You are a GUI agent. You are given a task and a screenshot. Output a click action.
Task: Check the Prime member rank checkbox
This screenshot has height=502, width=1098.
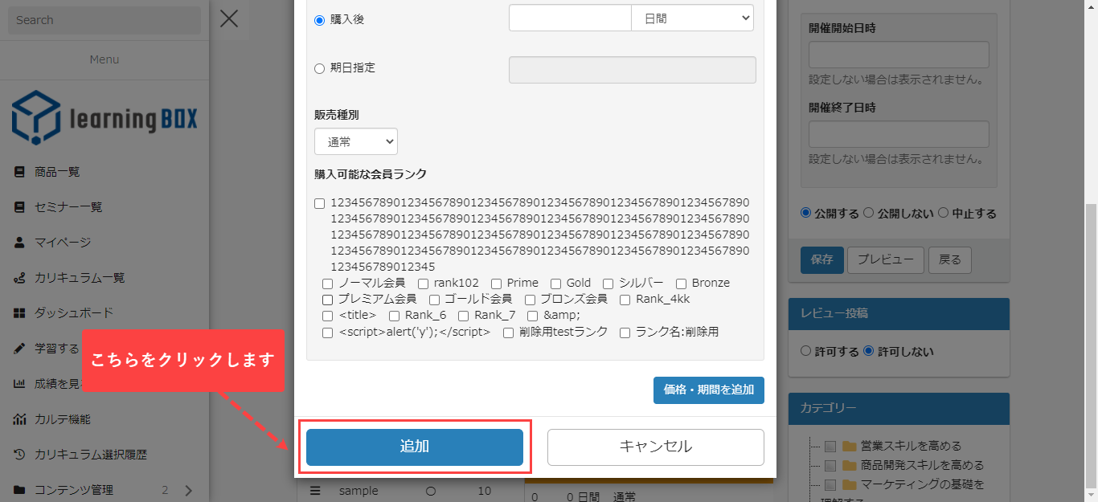coord(497,284)
